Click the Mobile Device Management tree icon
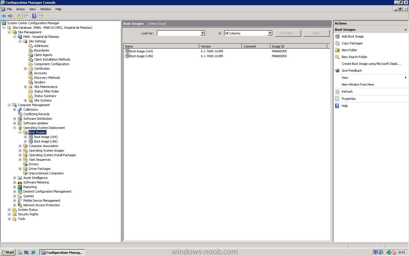This screenshot has height=256, width=409. tap(20, 201)
